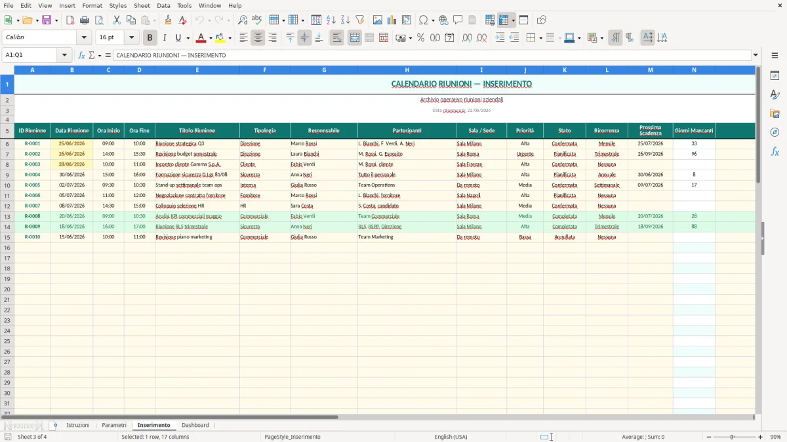787x442 pixels.
Task: Increase the cell indent
Action: 500,38
